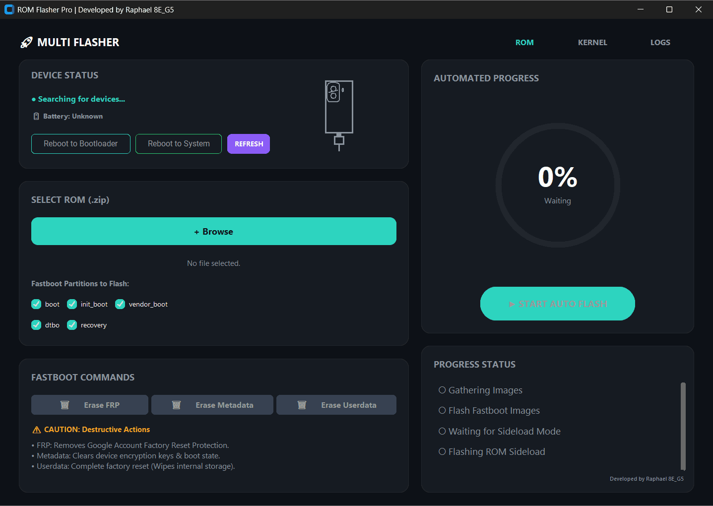713x506 pixels.
Task: Click the 0% circular progress indicator
Action: pos(558,185)
